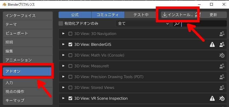Click community icon on BlenderGIS row
The width and height of the screenshot is (229, 107).
click(x=222, y=45)
